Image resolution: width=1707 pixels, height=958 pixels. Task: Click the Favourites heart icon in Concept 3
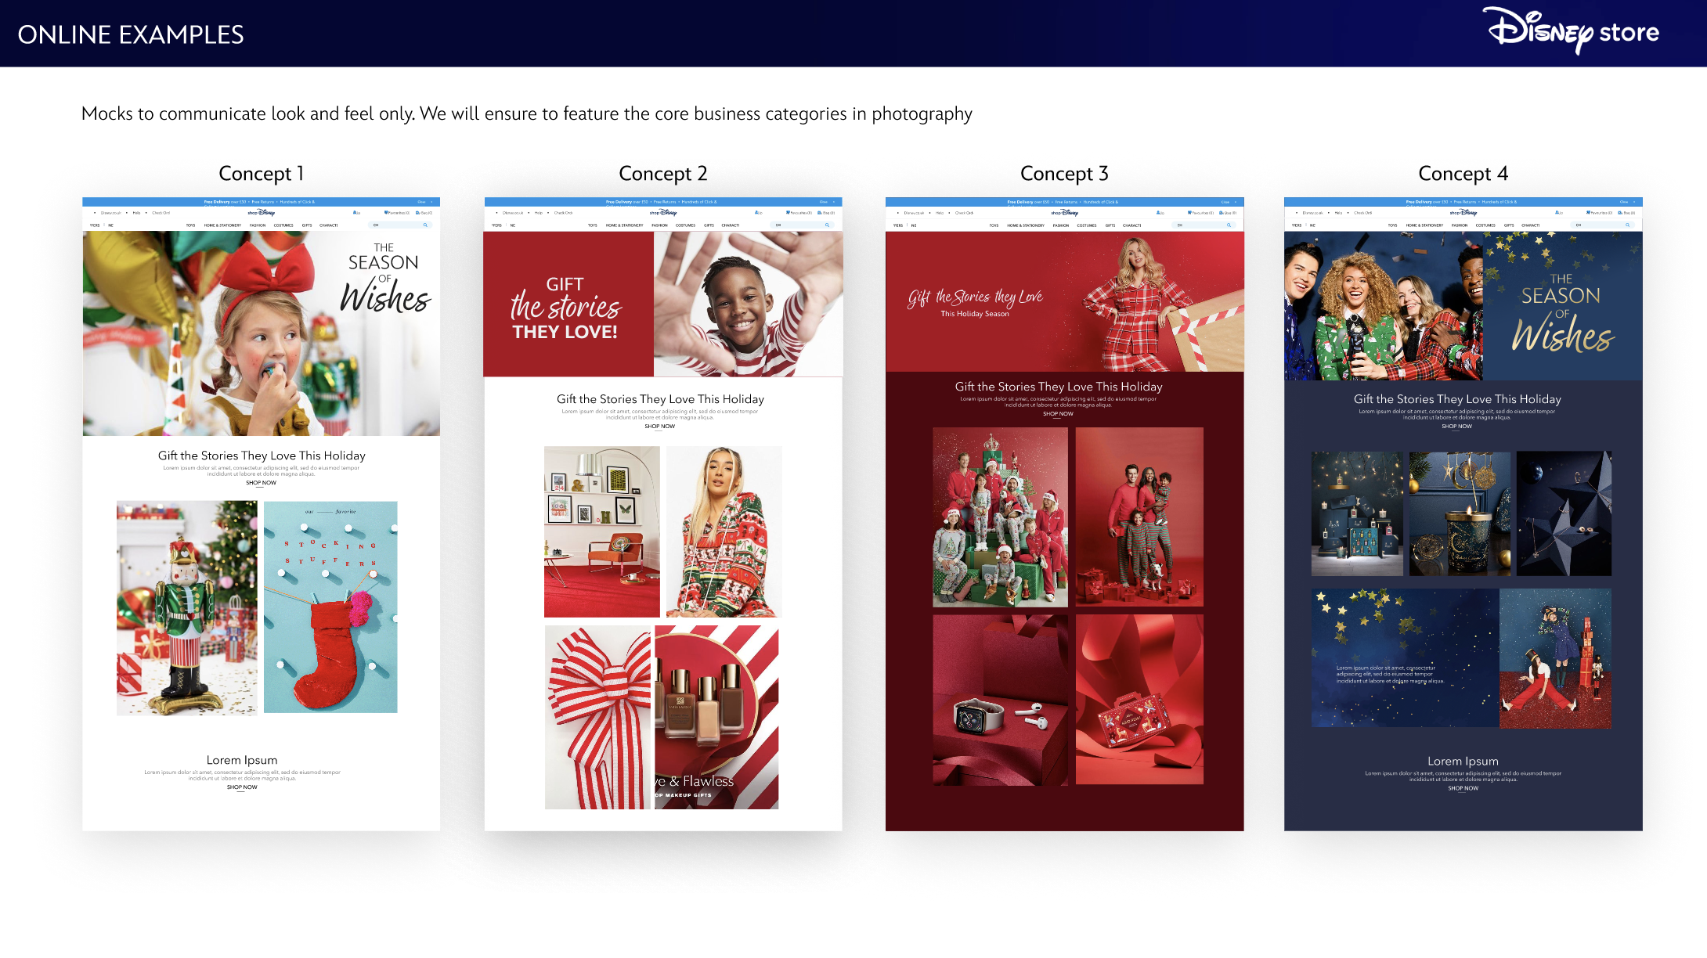tap(1189, 212)
